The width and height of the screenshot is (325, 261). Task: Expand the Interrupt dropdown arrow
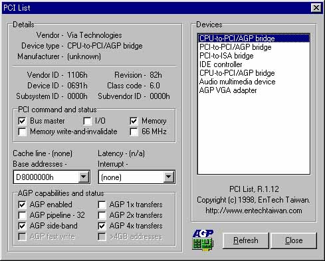169,177
